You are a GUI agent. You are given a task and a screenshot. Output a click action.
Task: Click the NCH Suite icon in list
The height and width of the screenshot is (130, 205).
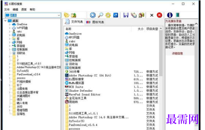pos(67,87)
